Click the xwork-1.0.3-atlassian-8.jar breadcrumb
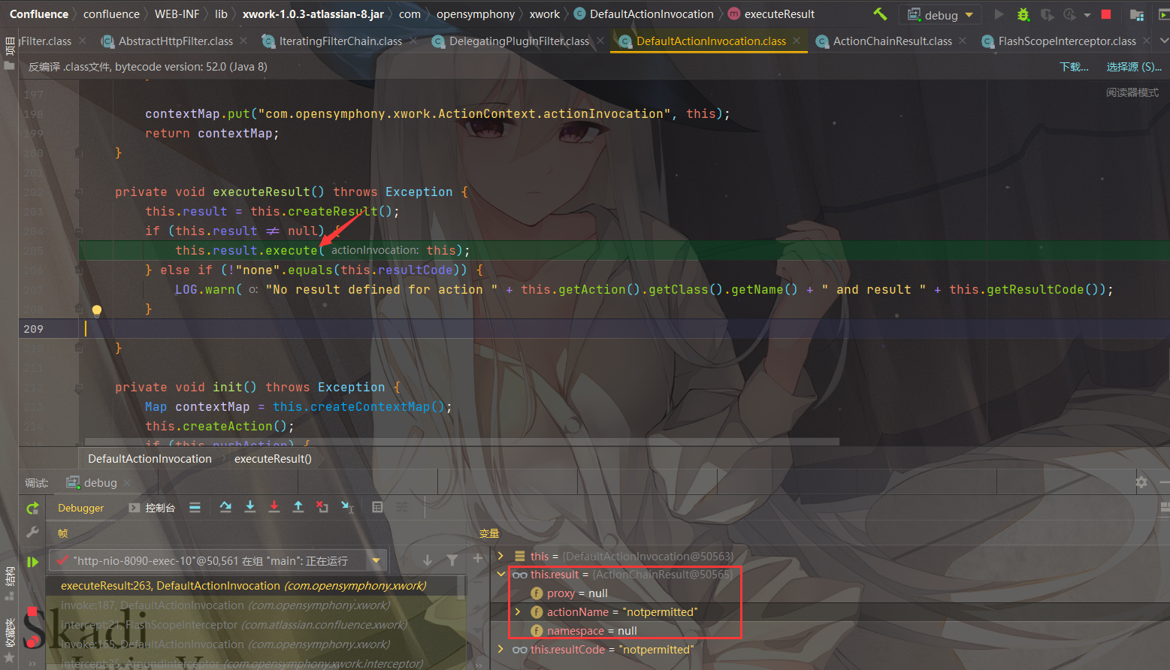 [x=313, y=14]
